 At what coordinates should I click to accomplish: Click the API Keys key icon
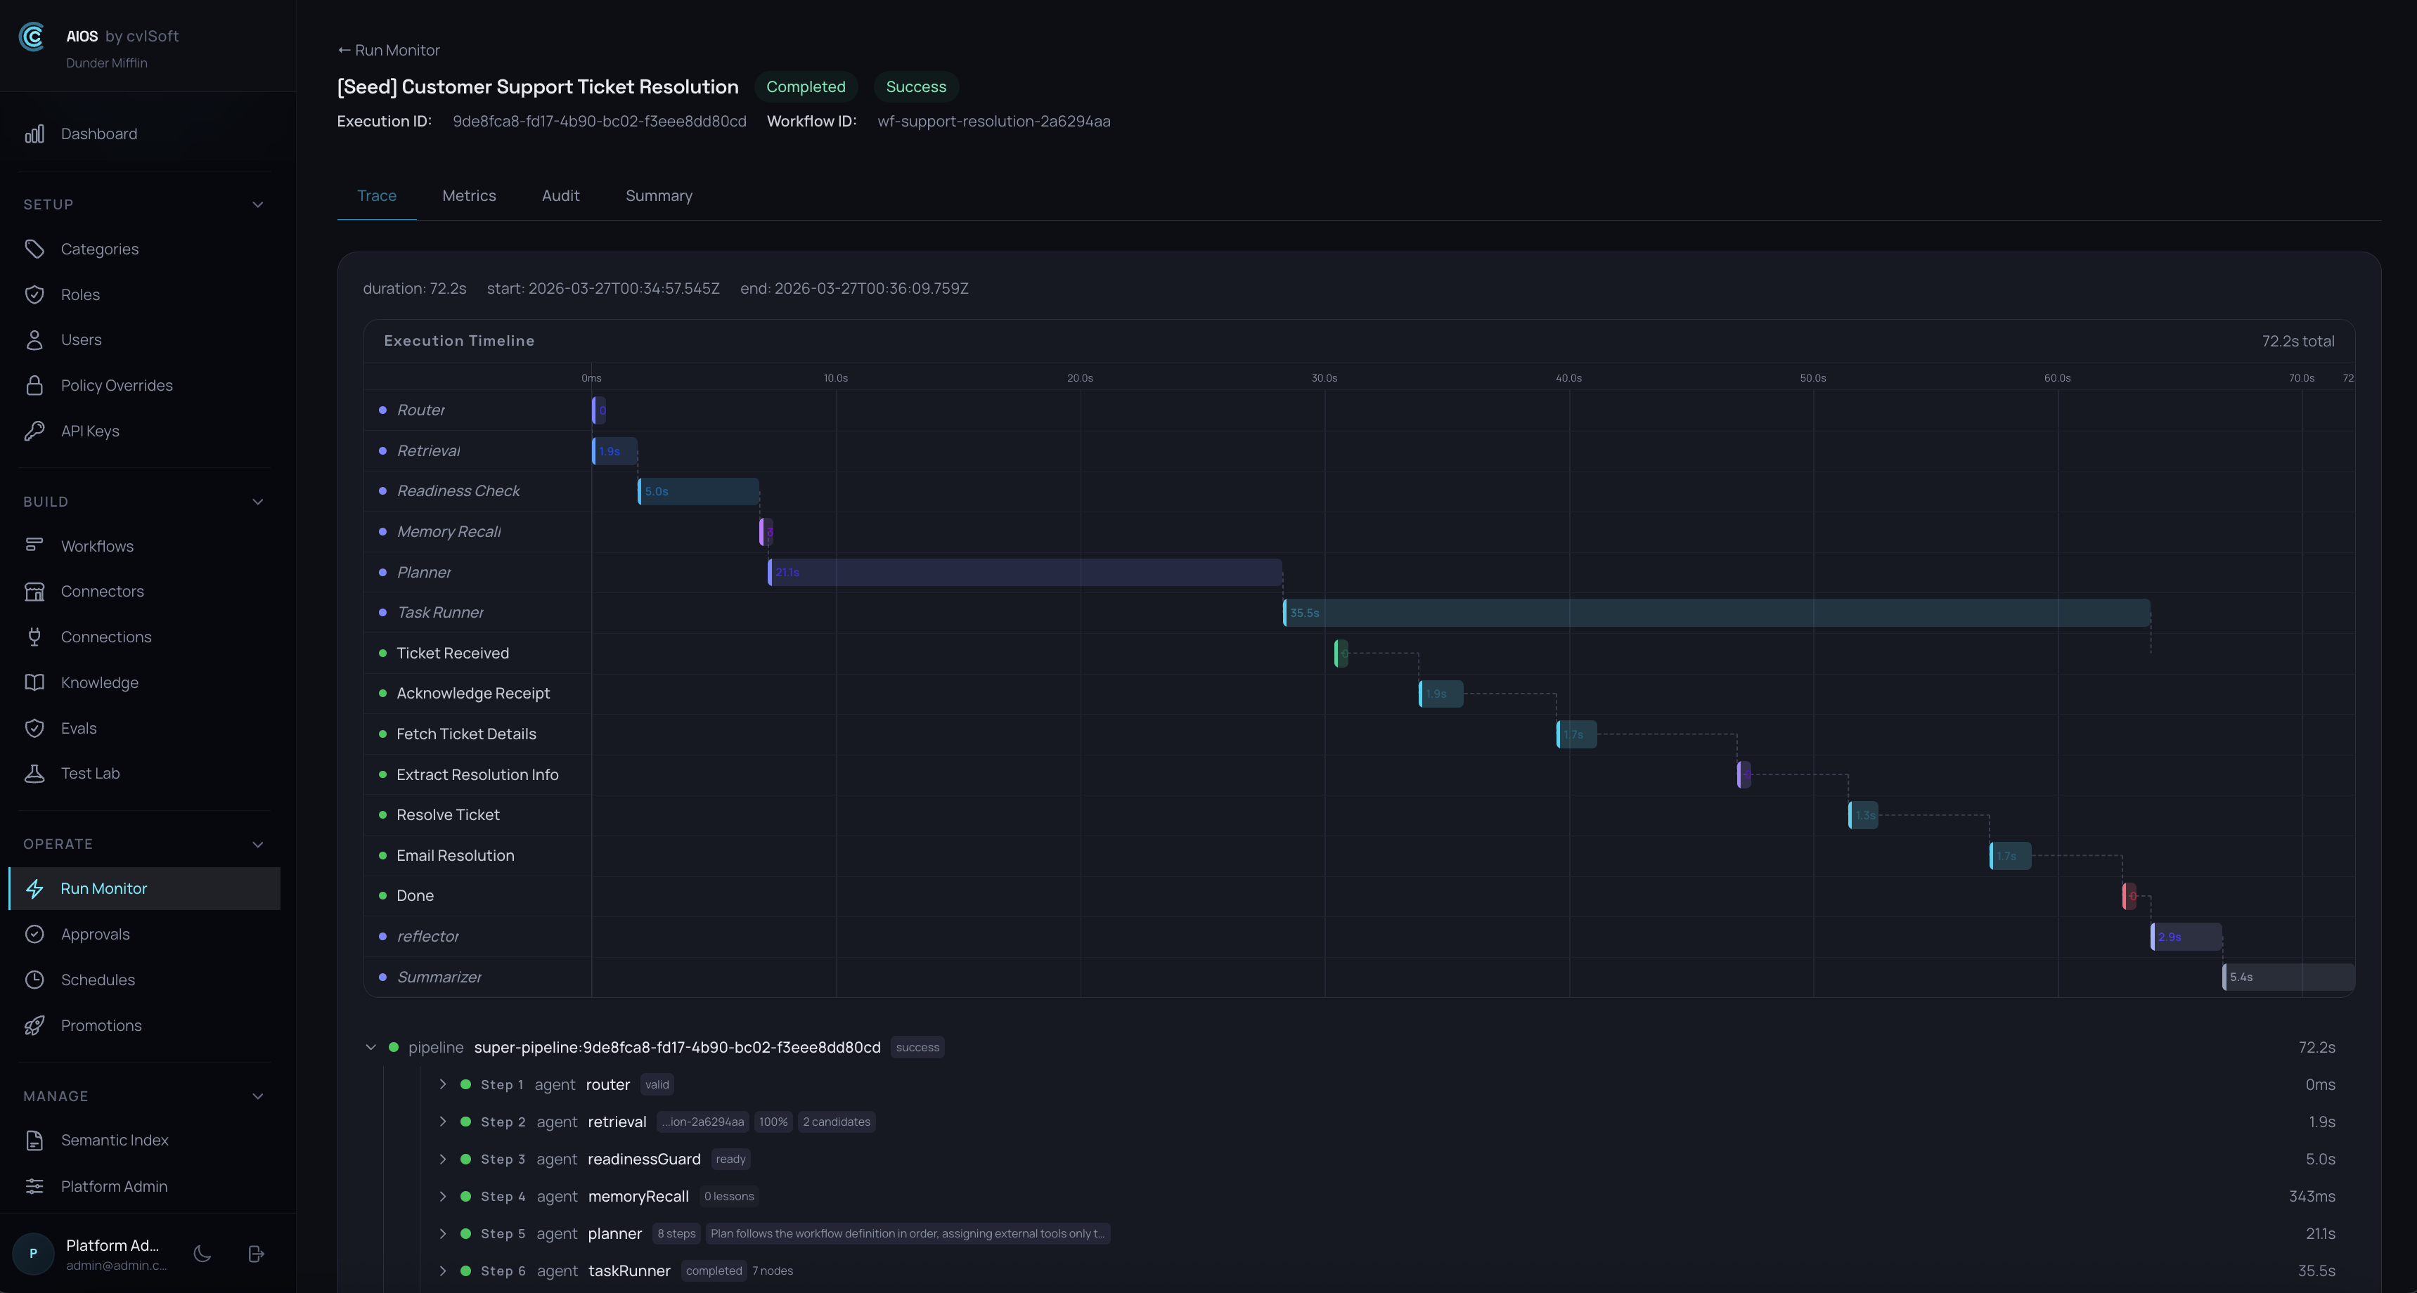point(34,430)
